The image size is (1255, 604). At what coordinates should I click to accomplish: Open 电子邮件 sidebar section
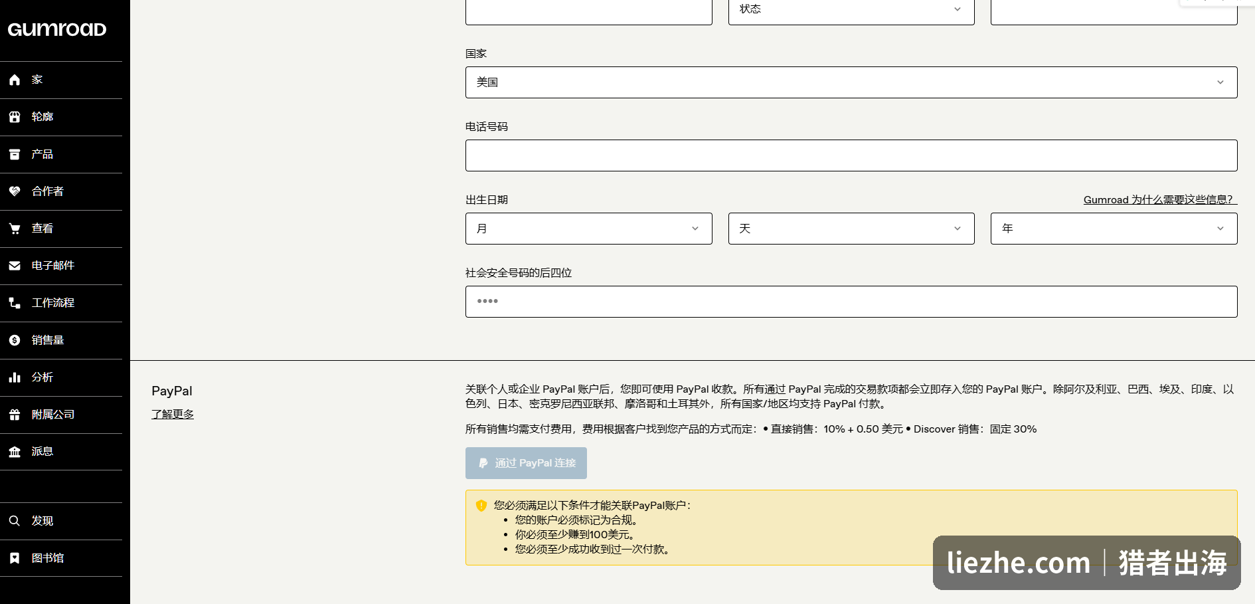[x=61, y=266]
